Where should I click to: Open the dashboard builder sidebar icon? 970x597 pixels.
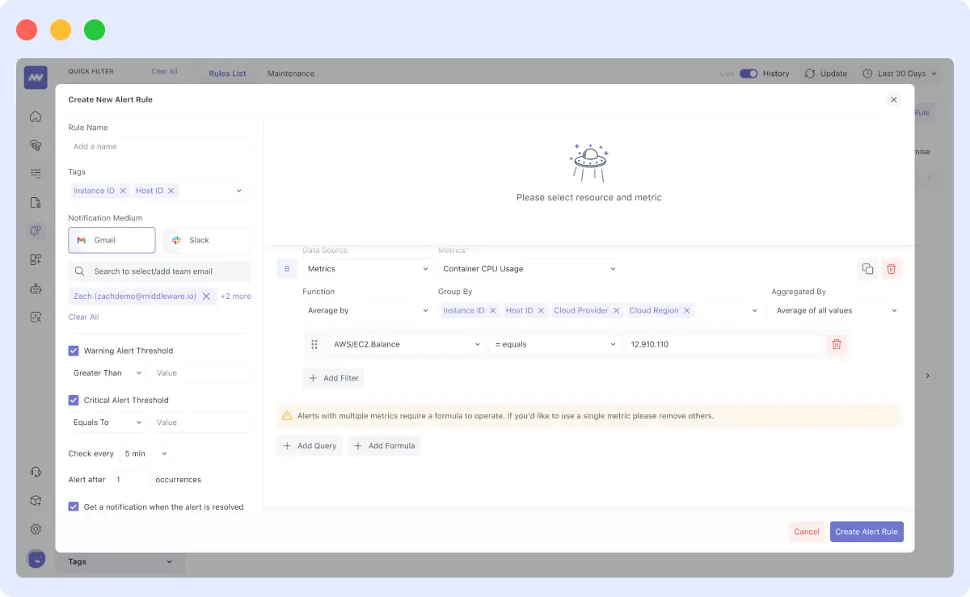point(35,259)
